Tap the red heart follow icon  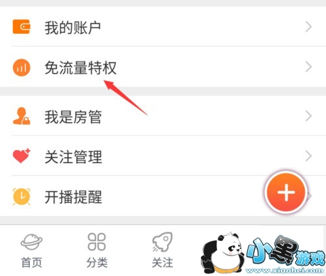coord(22,156)
